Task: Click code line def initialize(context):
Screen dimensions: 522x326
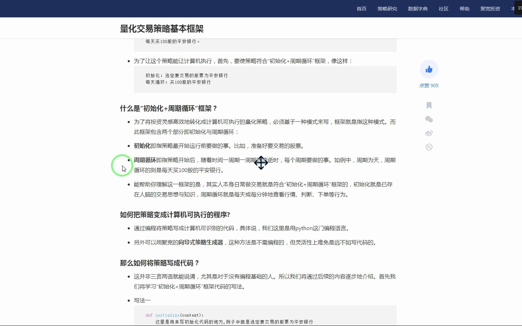Action: pos(174,315)
